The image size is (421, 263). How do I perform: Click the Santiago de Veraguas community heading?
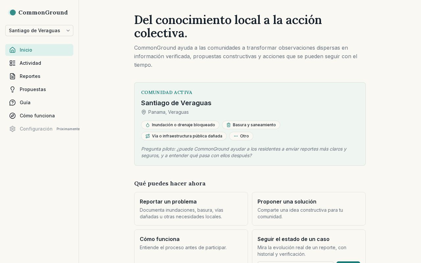[176, 103]
